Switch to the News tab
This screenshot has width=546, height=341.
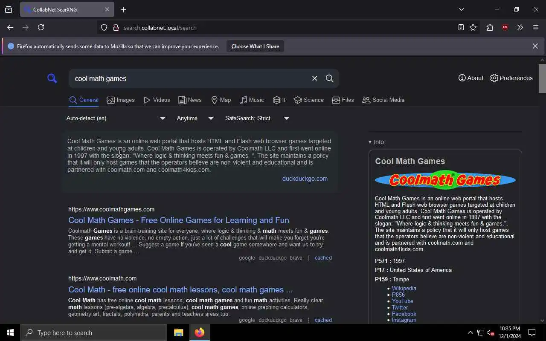pos(190,100)
